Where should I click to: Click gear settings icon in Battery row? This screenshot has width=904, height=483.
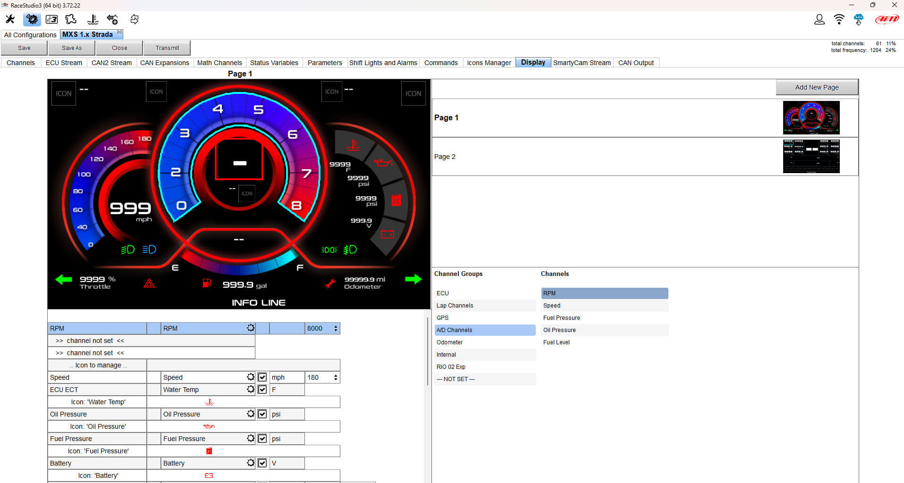250,463
